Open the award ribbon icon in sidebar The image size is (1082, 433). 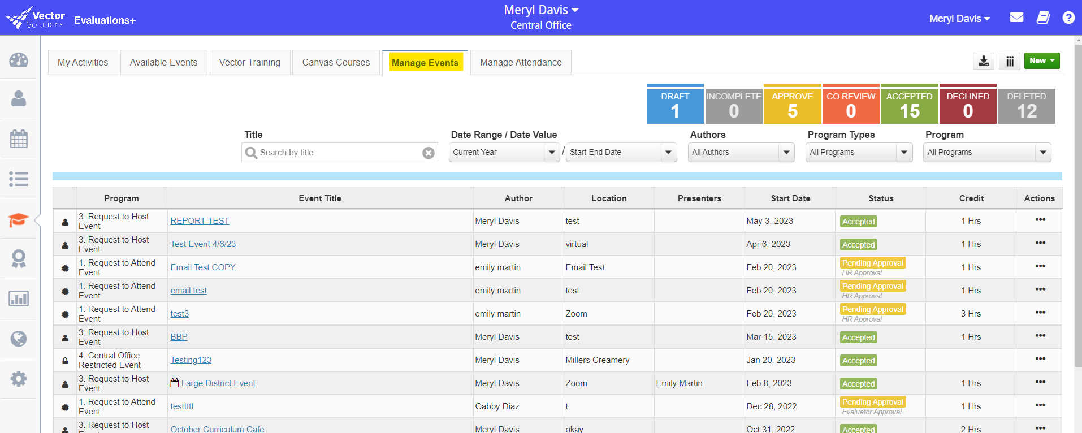[x=19, y=259]
